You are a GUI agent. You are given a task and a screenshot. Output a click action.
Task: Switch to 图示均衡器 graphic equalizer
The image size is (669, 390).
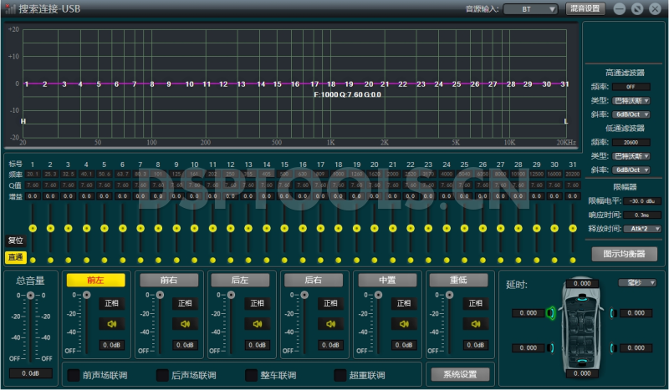coord(624,254)
